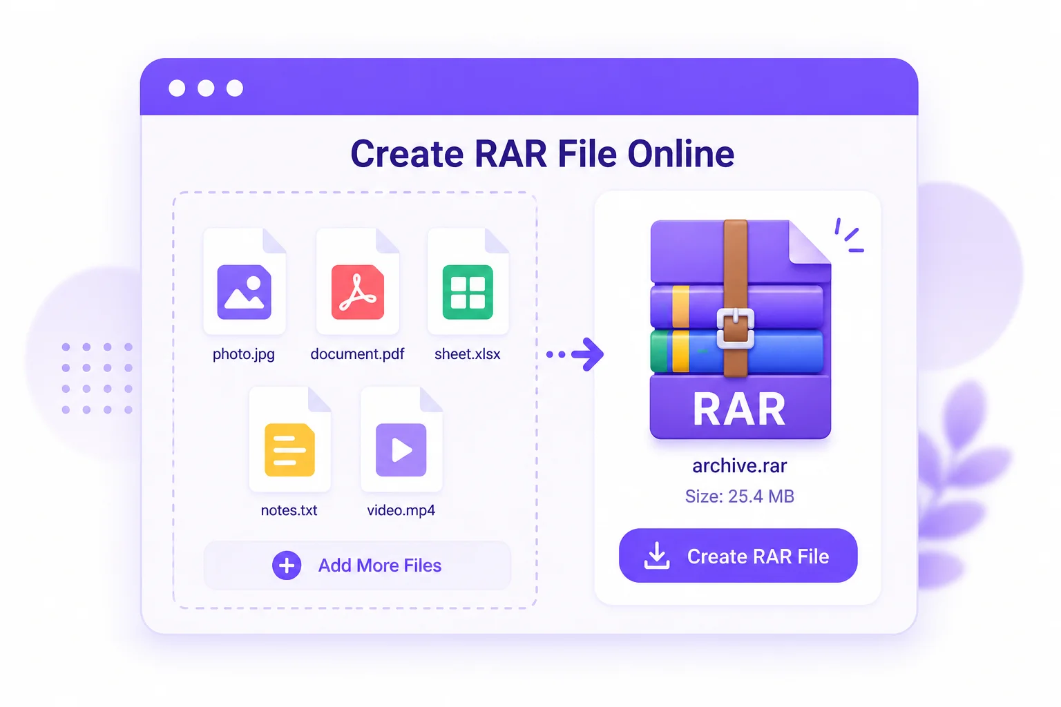This screenshot has height=707, width=1061.
Task: Select the document.pdf file icon
Action: pyautogui.click(x=357, y=282)
